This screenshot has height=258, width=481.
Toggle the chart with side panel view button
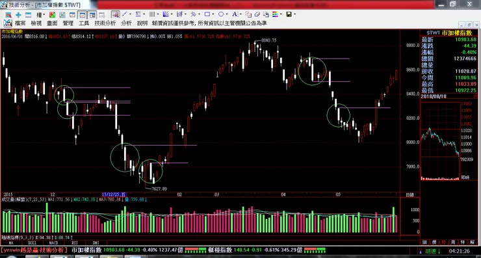pyautogui.click(x=92, y=15)
